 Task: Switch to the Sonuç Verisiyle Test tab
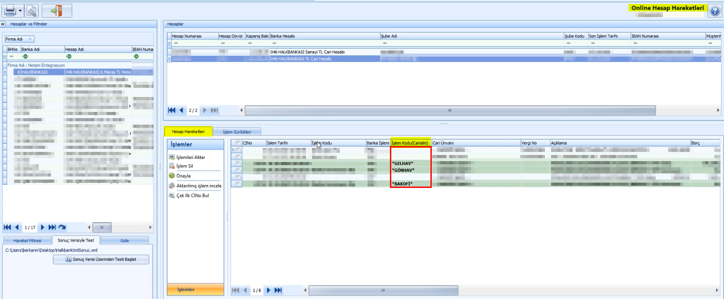(76, 240)
